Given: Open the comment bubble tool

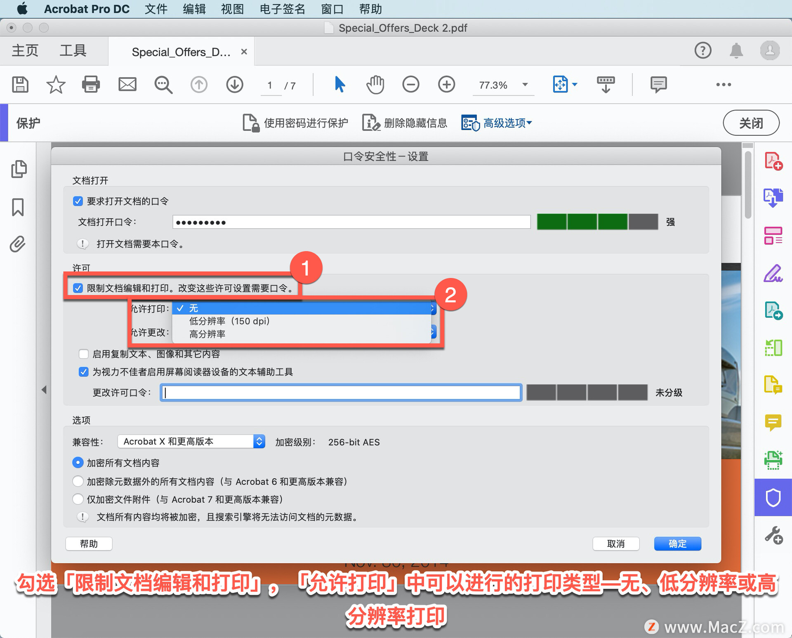Looking at the screenshot, I should [x=658, y=85].
